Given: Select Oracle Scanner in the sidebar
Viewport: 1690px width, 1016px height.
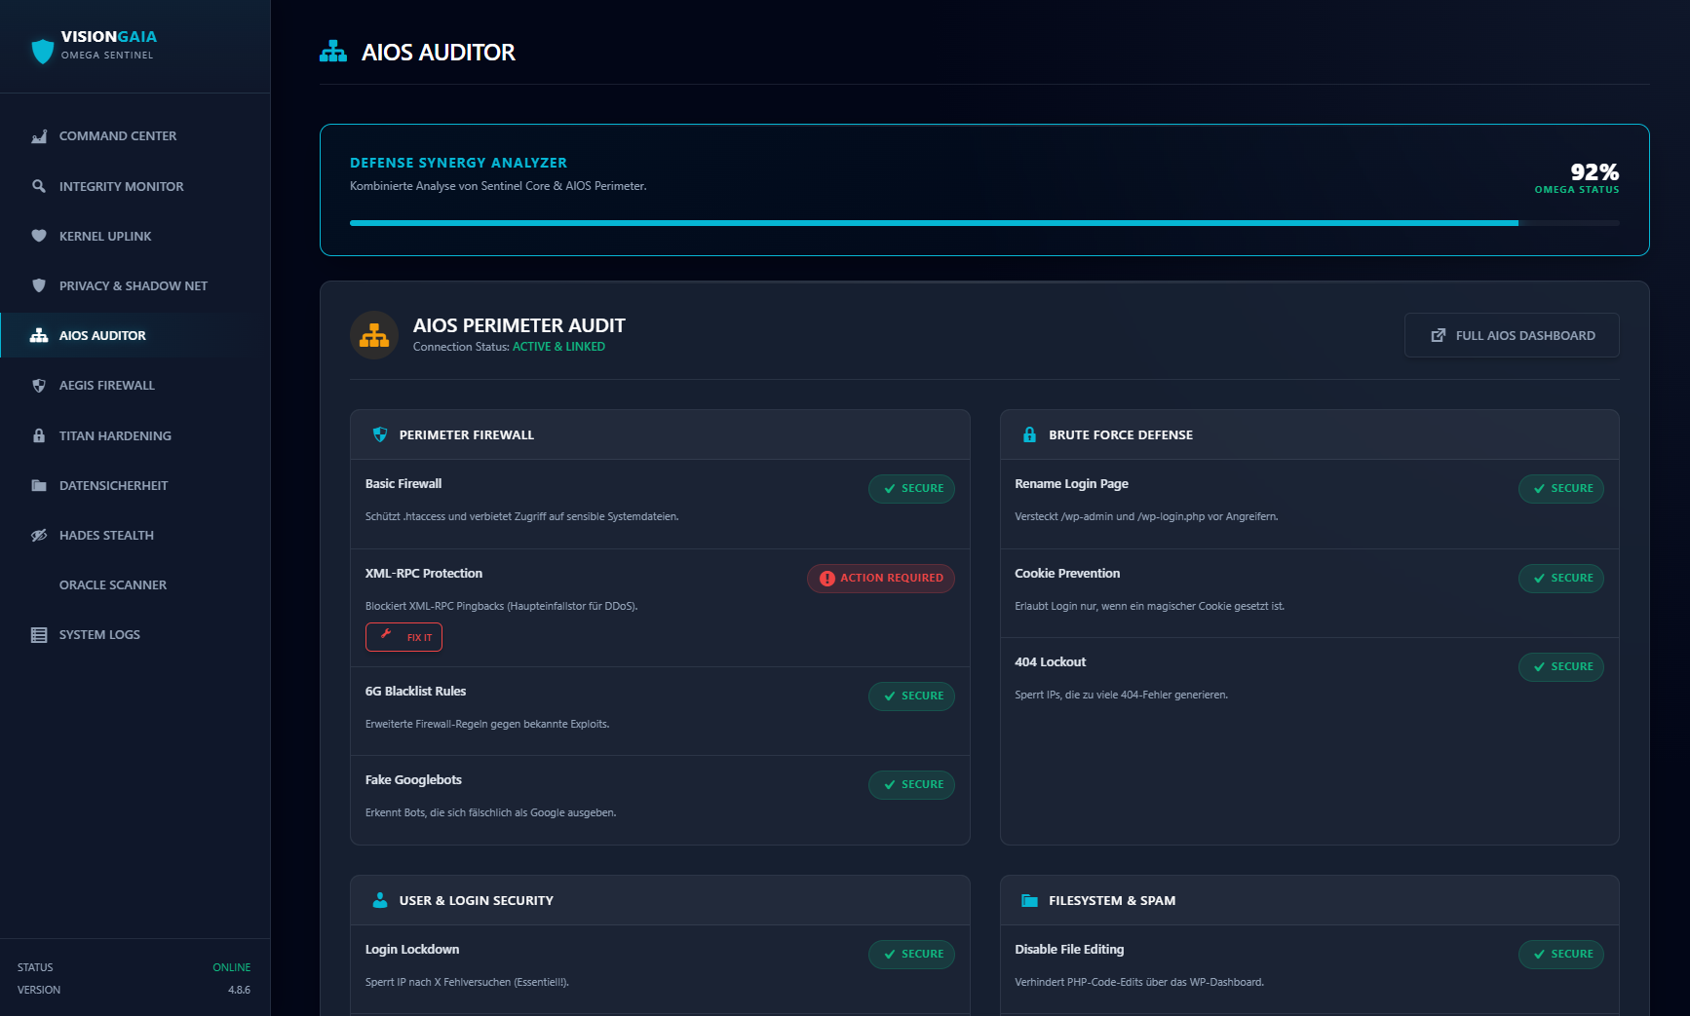Looking at the screenshot, I should coord(114,584).
